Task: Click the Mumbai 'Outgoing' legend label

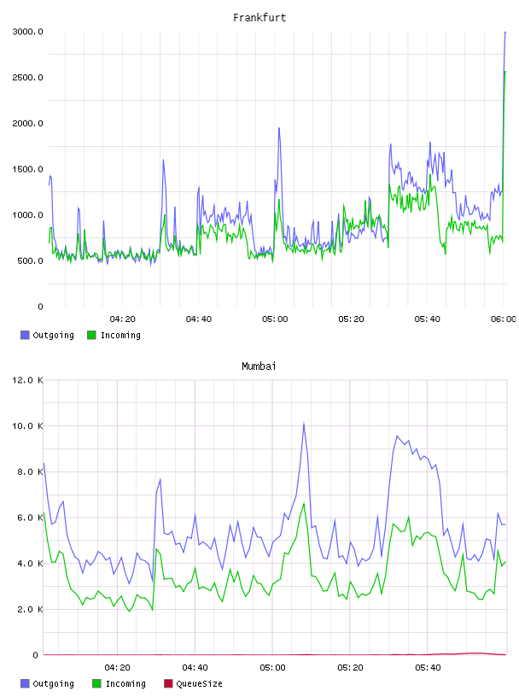Action: [x=53, y=683]
